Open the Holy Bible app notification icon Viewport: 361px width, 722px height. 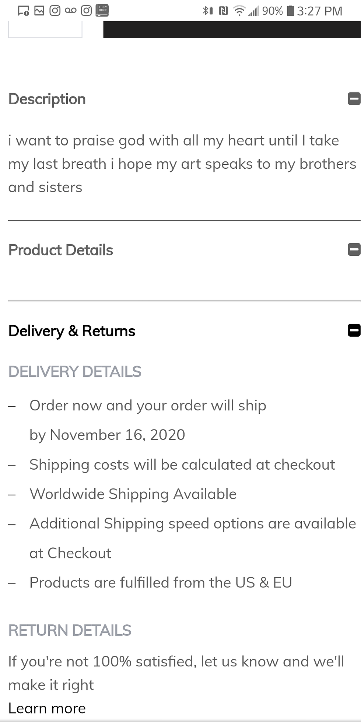point(102,11)
